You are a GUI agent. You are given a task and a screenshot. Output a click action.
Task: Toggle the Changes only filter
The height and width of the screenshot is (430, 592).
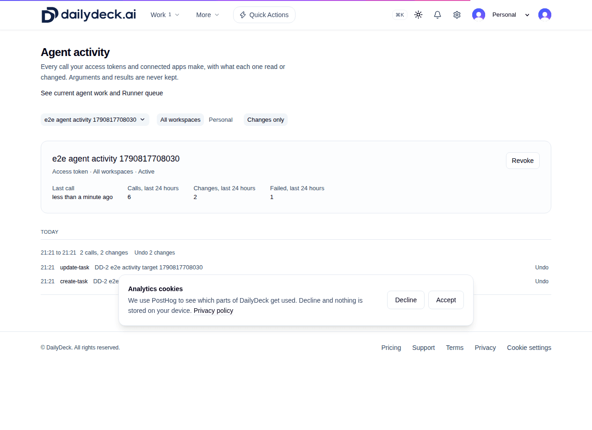tap(265, 119)
